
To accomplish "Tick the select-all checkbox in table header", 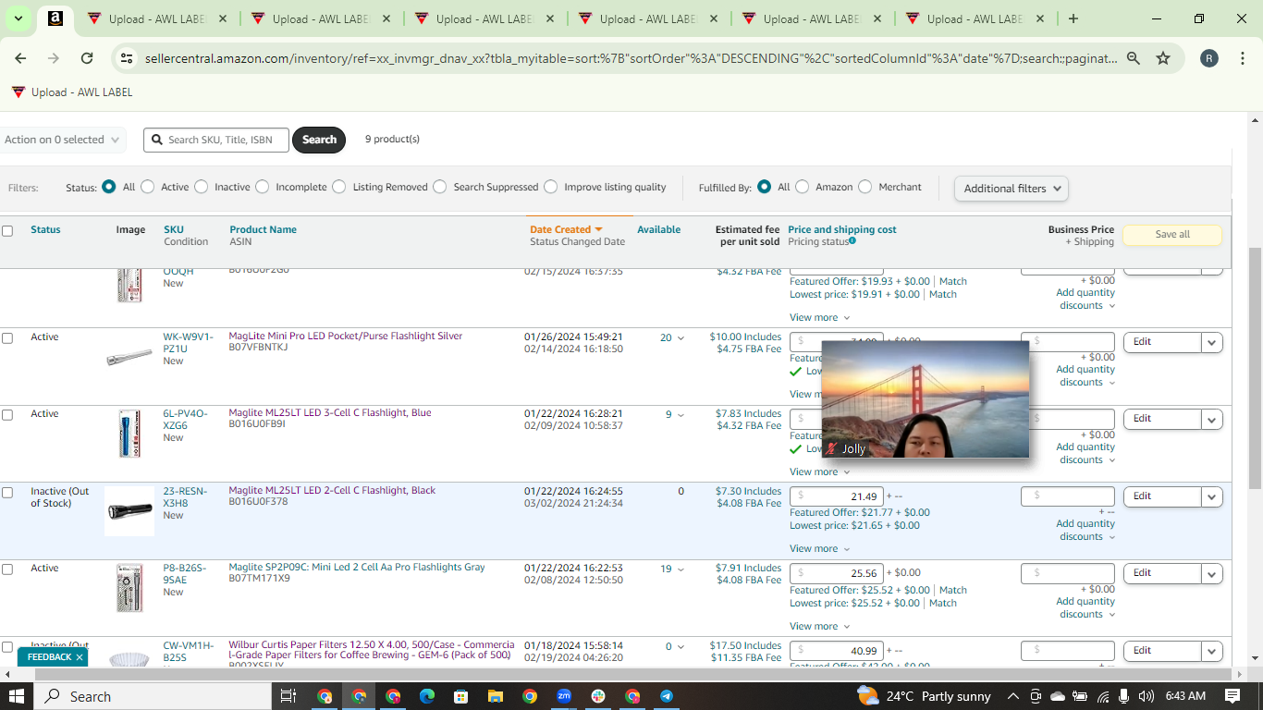I will tap(7, 231).
